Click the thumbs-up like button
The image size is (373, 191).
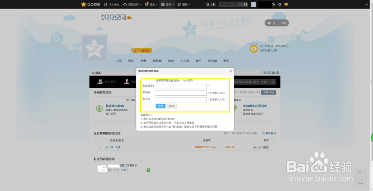(x=269, y=23)
